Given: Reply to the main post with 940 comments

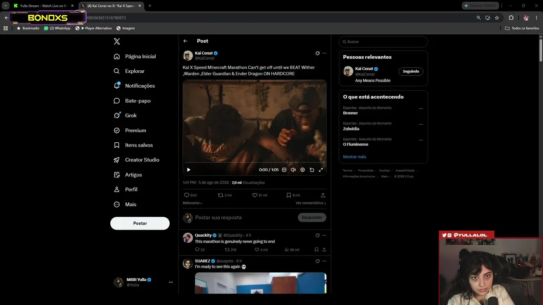Looking at the screenshot, I should [190, 195].
